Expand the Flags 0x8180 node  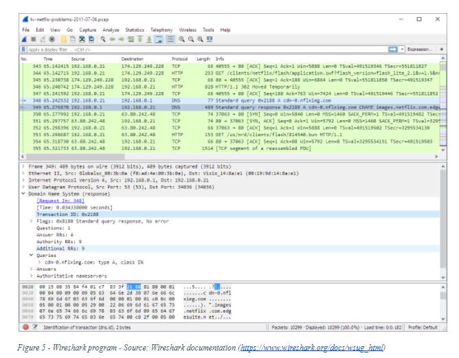pos(32,221)
